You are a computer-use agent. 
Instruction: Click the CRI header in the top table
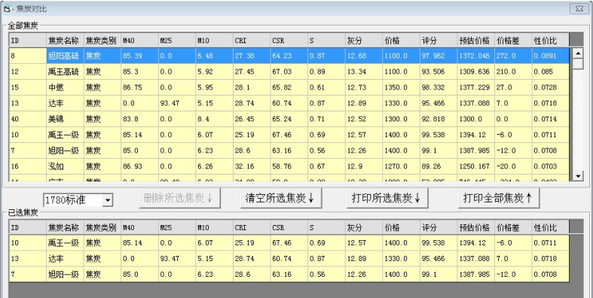(x=252, y=41)
